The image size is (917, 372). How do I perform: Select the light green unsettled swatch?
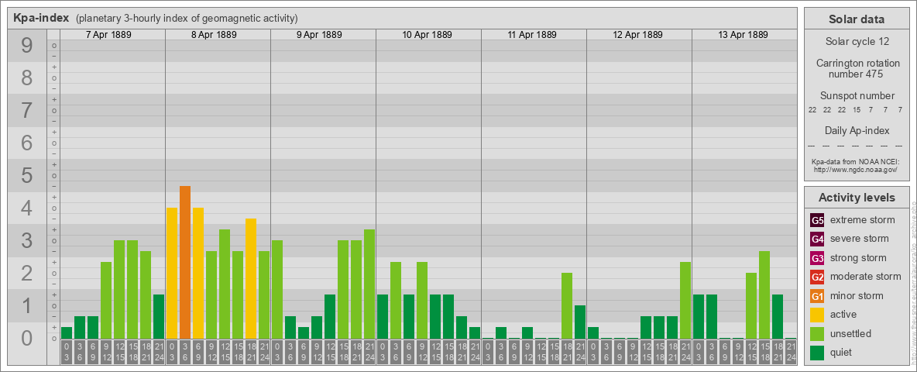pyautogui.click(x=817, y=333)
